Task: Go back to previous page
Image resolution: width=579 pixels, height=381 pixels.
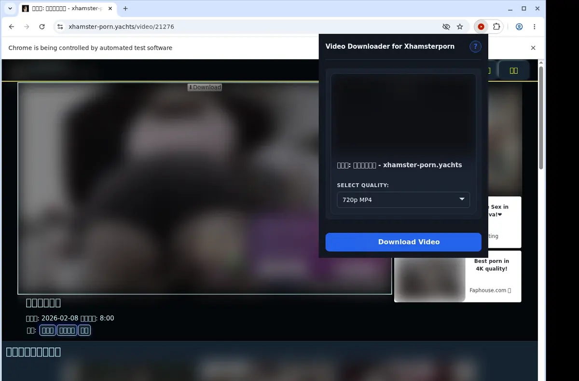Action: click(12, 27)
